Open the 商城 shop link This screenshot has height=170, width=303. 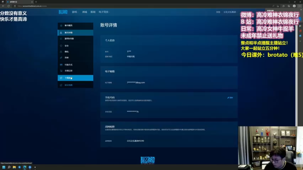click(x=84, y=12)
